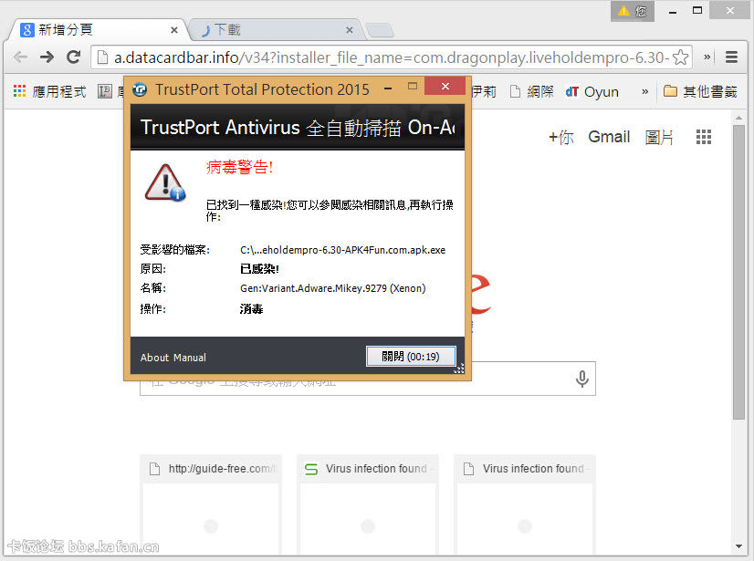Expand hidden extensions chevron in toolbar

click(707, 57)
